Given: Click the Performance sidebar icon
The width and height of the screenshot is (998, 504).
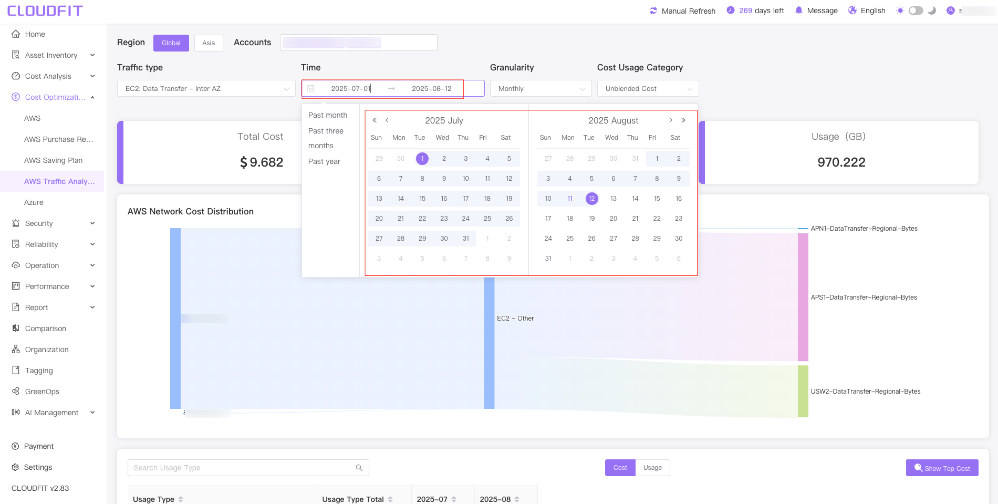Looking at the screenshot, I should pos(16,286).
